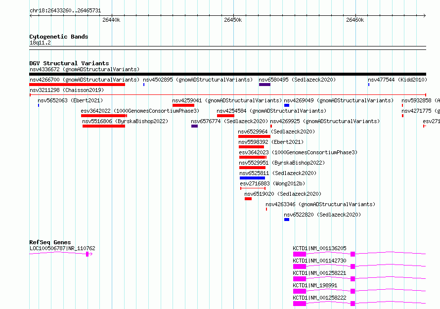Open the nsv4502895 variant label
Image resolution: width=440 pixels, height=309 pixels.
click(x=198, y=80)
